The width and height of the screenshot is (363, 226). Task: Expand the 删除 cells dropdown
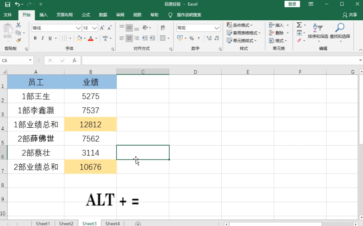point(288,33)
